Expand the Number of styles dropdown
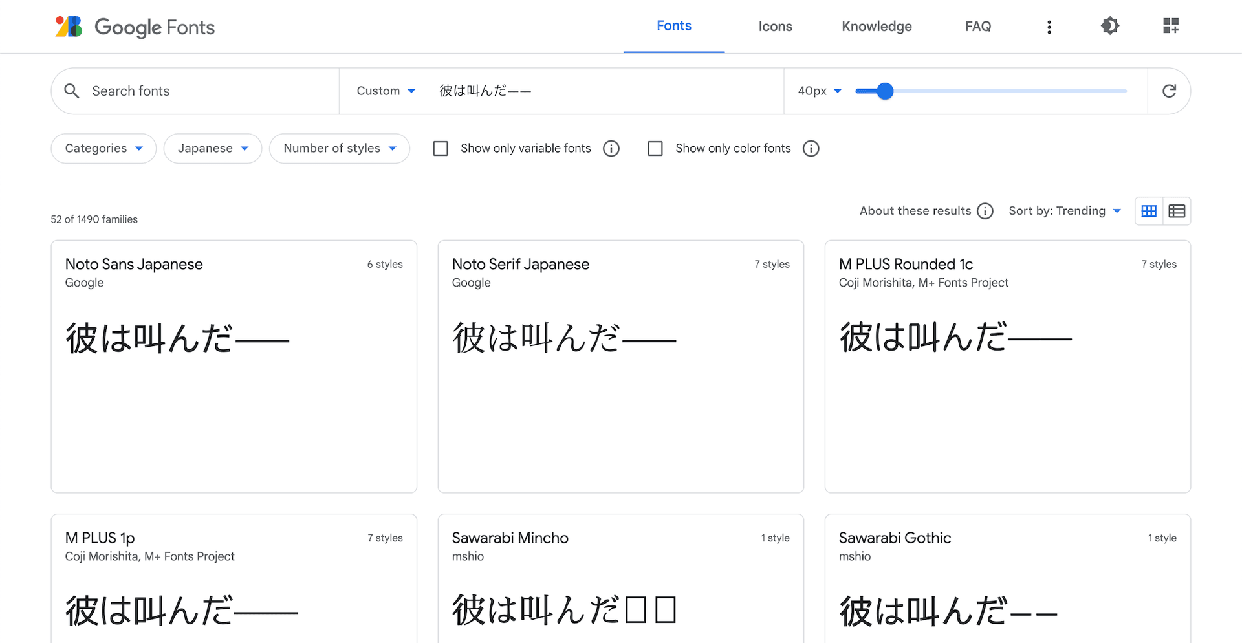This screenshot has width=1242, height=643. 340,149
